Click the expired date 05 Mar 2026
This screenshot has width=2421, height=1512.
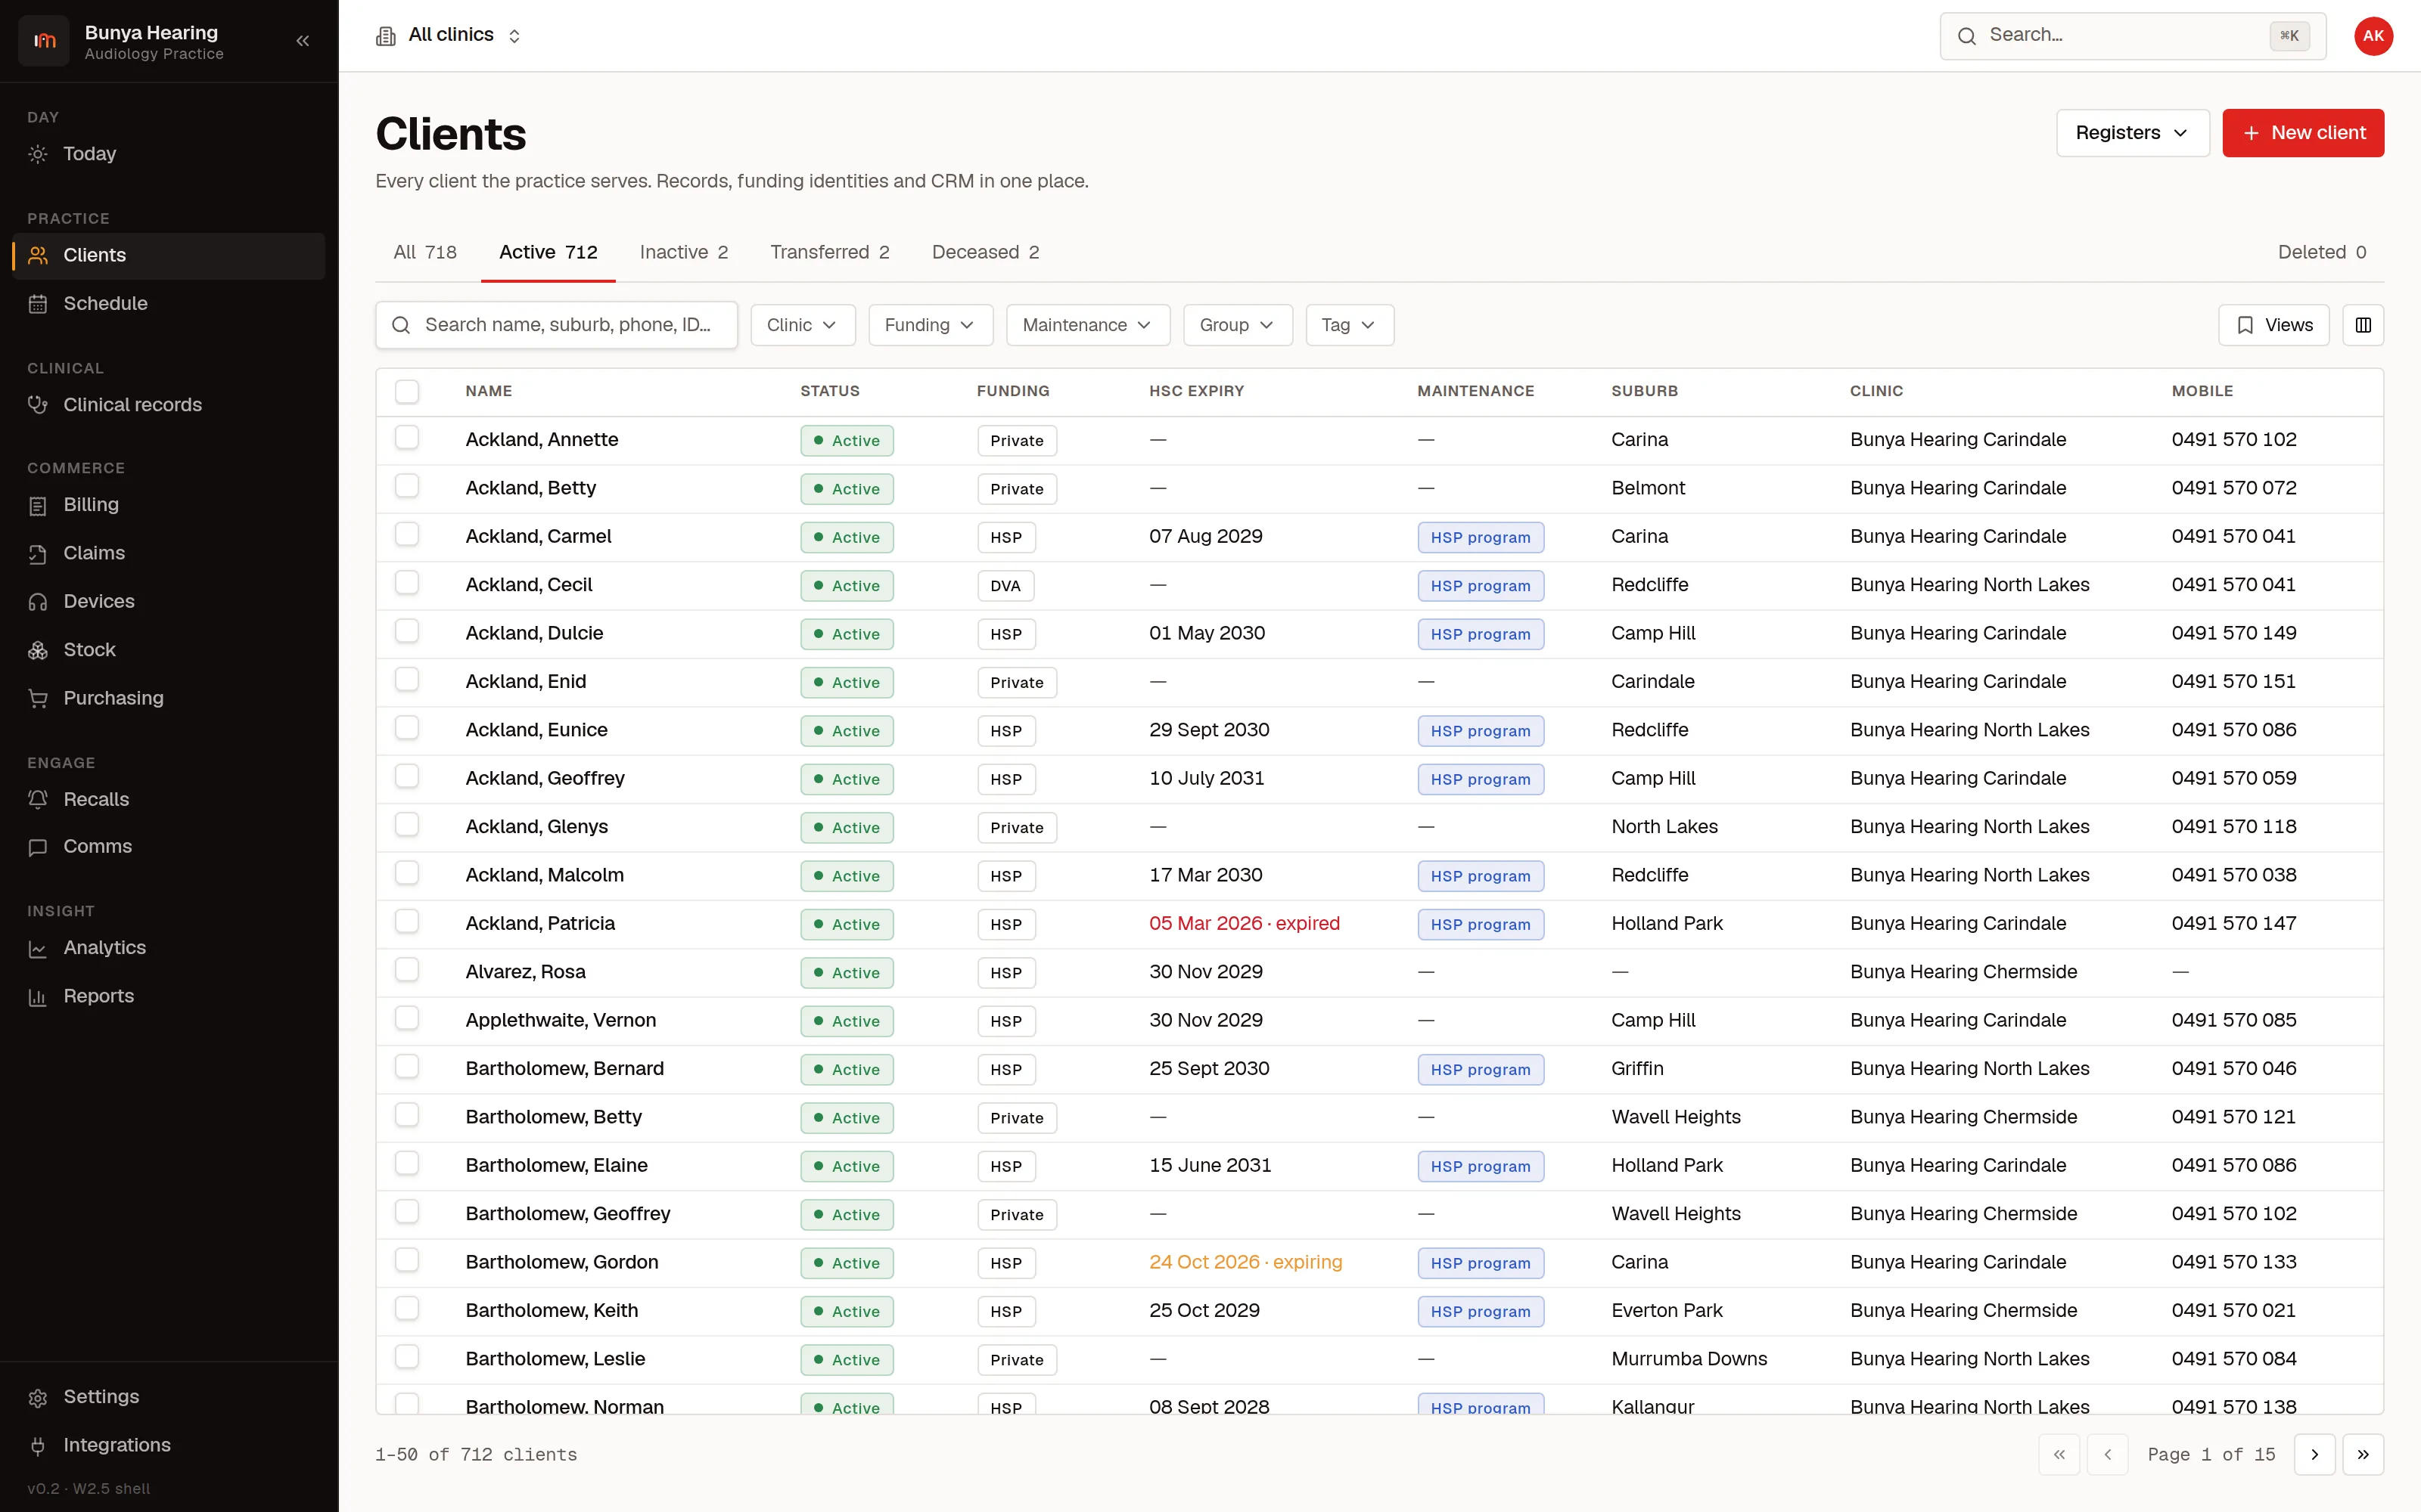coord(1245,923)
